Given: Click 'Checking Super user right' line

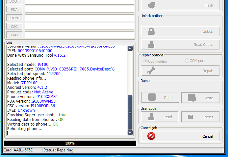Looking at the screenshot, I should click(x=37, y=115).
